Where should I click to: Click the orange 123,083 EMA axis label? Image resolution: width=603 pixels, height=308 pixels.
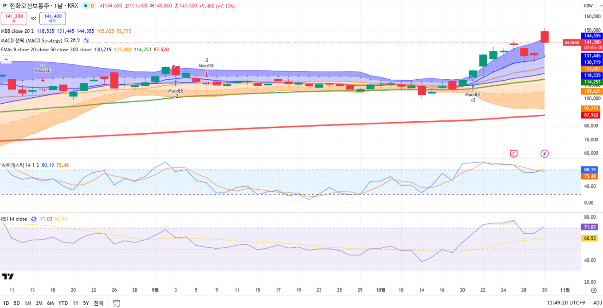tap(592, 69)
